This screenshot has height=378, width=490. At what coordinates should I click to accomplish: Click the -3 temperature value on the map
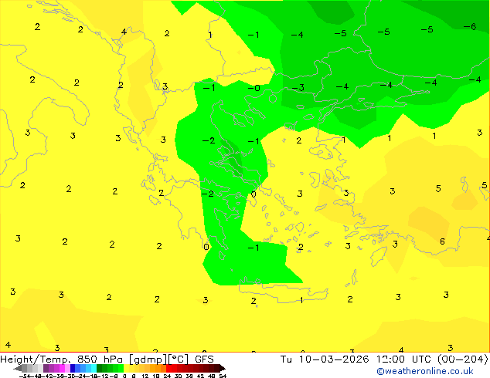(x=298, y=88)
